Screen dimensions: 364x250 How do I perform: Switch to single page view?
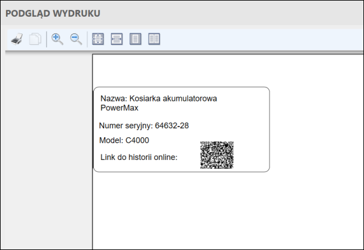(x=135, y=39)
